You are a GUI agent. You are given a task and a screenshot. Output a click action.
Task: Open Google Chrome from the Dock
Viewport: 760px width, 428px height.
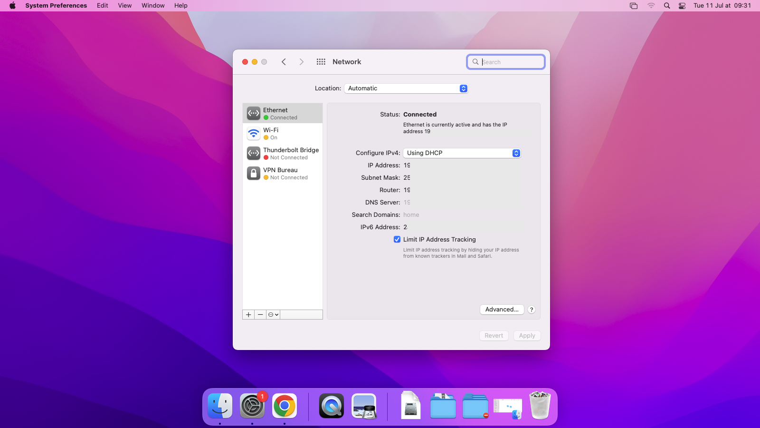tap(285, 406)
